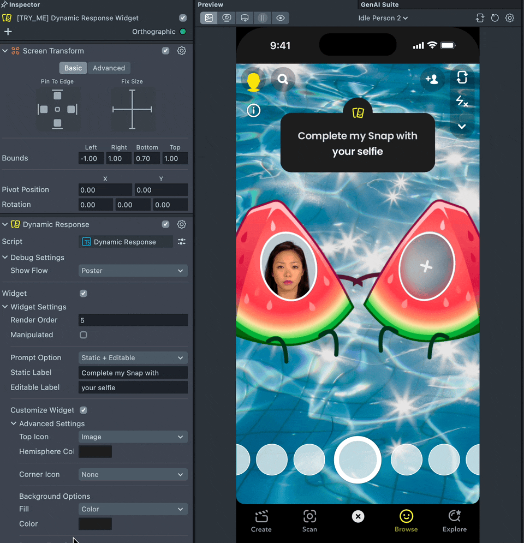524x543 pixels.
Task: Click the Screen Transform settings gear
Action: coord(182,51)
